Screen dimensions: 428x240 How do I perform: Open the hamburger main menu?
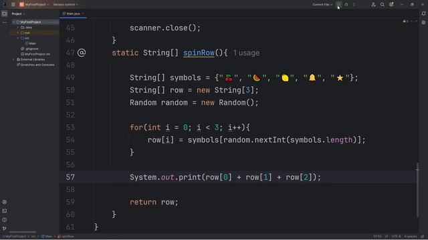(13, 5)
